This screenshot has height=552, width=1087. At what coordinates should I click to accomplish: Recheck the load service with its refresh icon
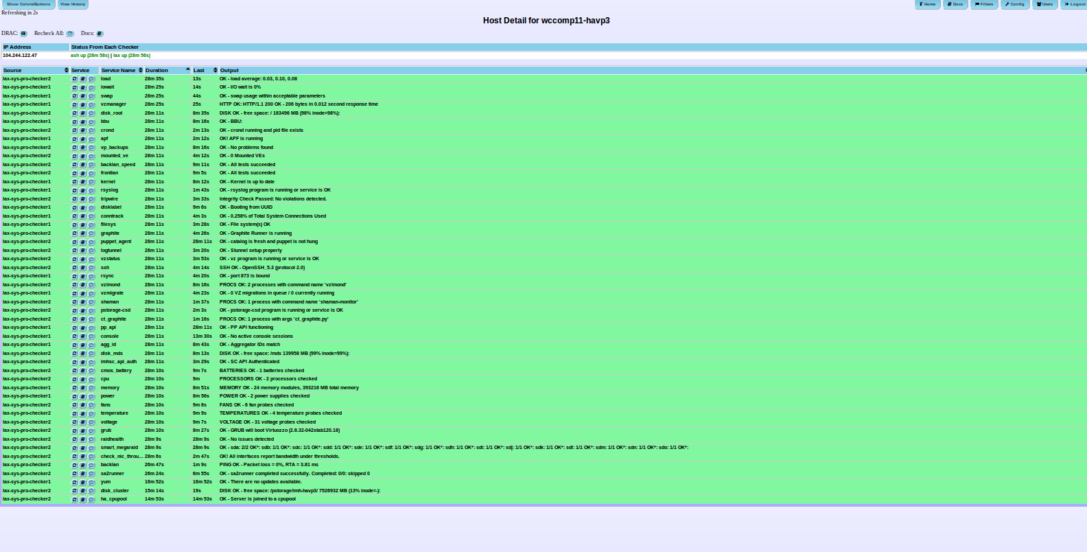(x=75, y=79)
